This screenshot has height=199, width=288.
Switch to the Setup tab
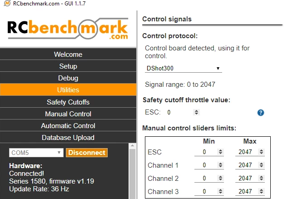(68, 66)
